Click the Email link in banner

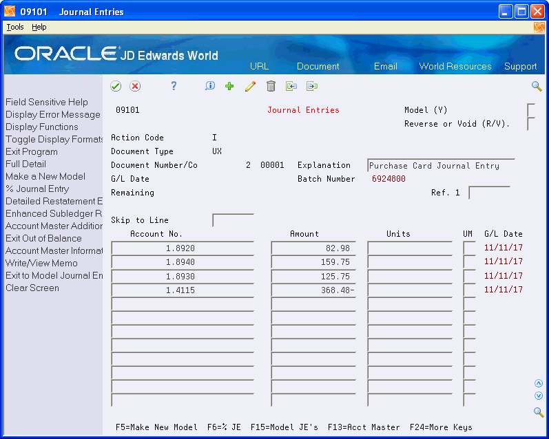click(x=386, y=66)
